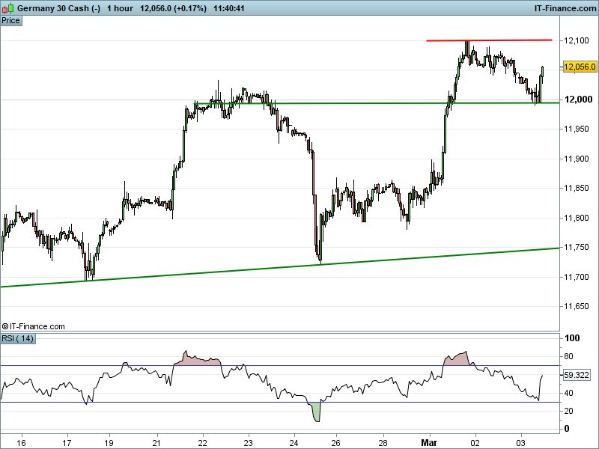Click the 17 date label on time axis
Image resolution: width=599 pixels, height=449 pixels.
[67, 443]
